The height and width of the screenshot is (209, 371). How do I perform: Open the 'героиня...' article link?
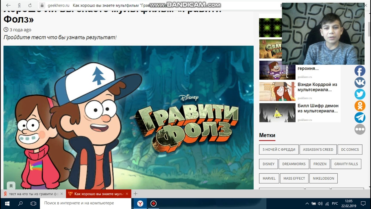point(308,69)
